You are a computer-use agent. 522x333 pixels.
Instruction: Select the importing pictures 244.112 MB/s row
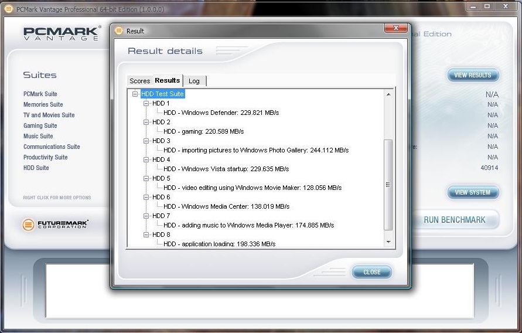point(256,150)
